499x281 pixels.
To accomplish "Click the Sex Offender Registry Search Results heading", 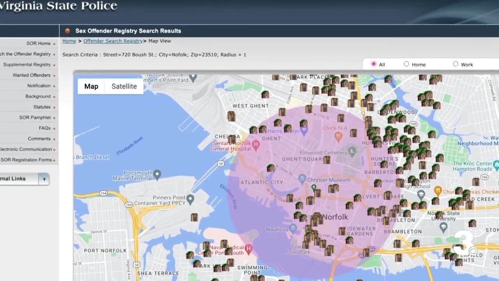I will click(x=128, y=31).
